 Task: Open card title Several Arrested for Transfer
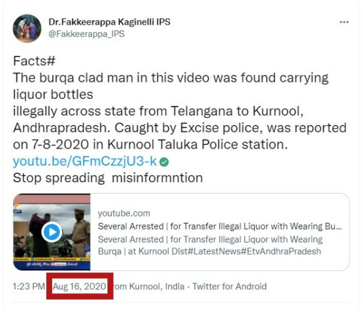pos(220,226)
